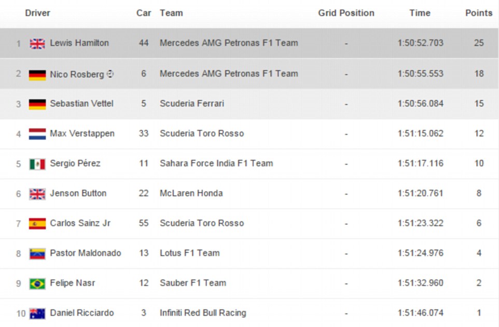Click the German flag next to Nico Rosberg
499x327 pixels.
pyautogui.click(x=37, y=74)
